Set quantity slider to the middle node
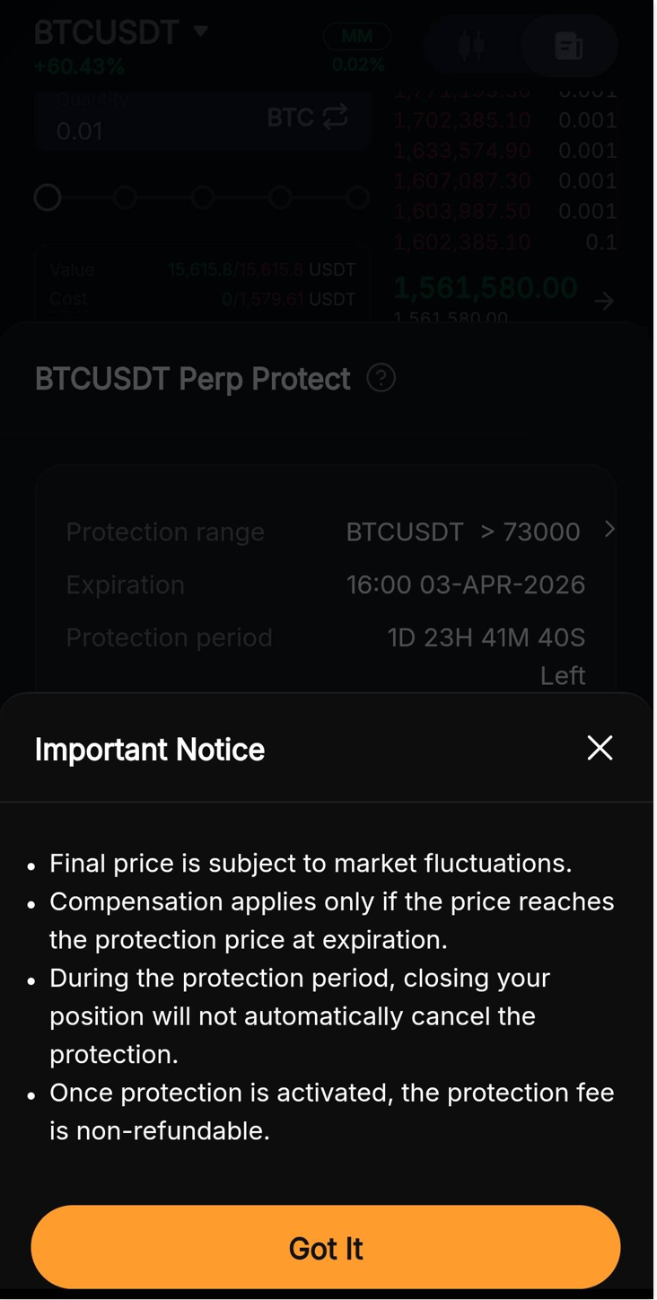 (x=203, y=198)
